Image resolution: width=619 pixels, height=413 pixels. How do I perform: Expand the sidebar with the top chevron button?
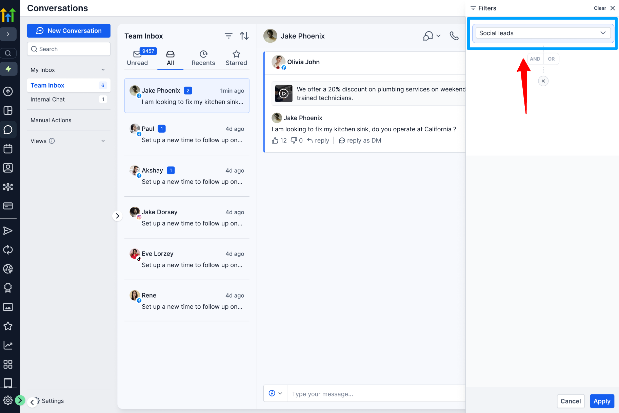click(8, 34)
